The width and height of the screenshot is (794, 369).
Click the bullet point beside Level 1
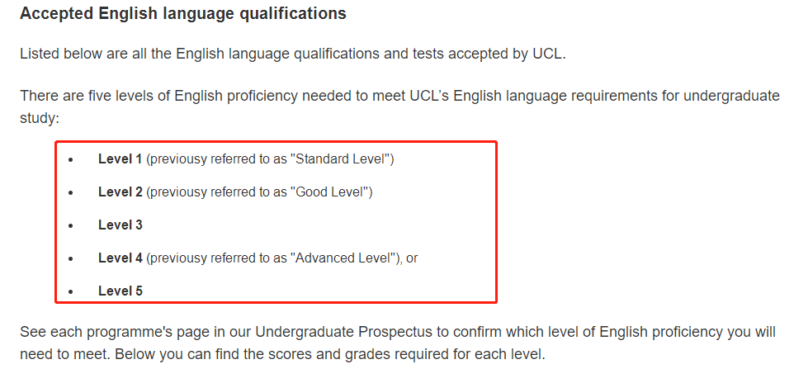pos(71,158)
